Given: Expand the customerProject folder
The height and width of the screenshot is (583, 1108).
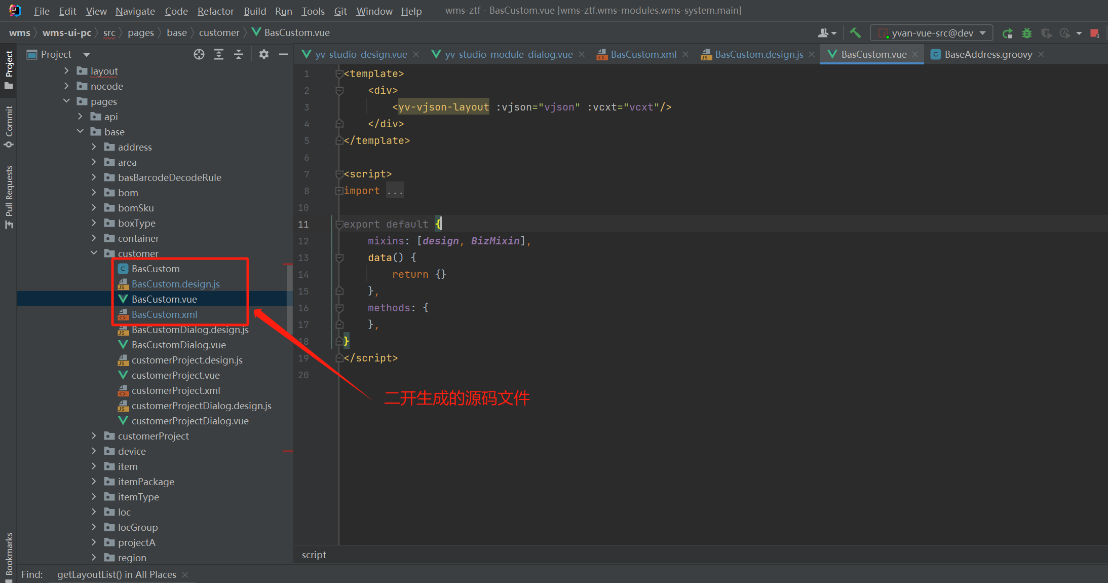Looking at the screenshot, I should tap(94, 436).
